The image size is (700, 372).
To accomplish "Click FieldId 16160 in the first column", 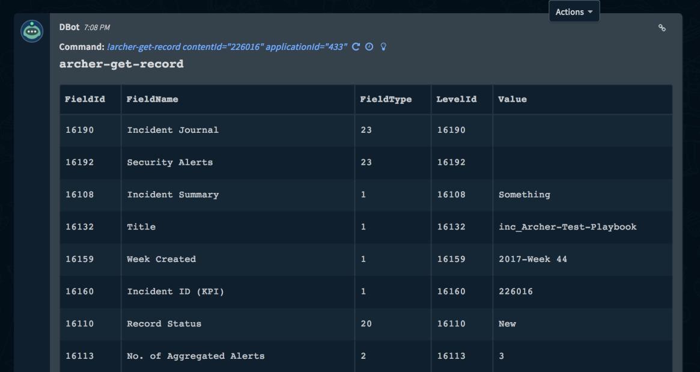I will [x=79, y=291].
